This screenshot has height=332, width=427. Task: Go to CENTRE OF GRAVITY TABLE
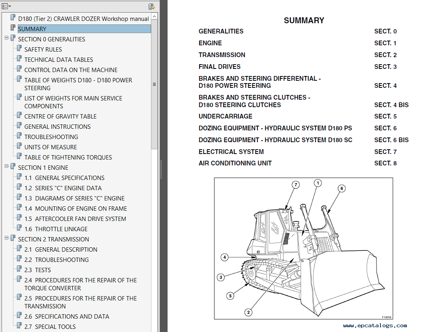[60, 116]
